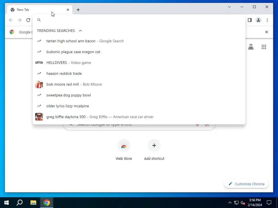Maximize the Chrome window
This screenshot has height=208, width=278.
coord(254,7)
